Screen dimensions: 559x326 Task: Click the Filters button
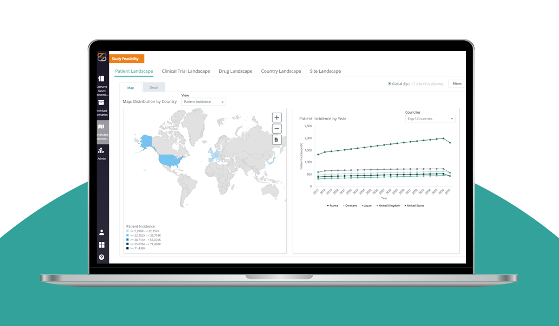457,84
